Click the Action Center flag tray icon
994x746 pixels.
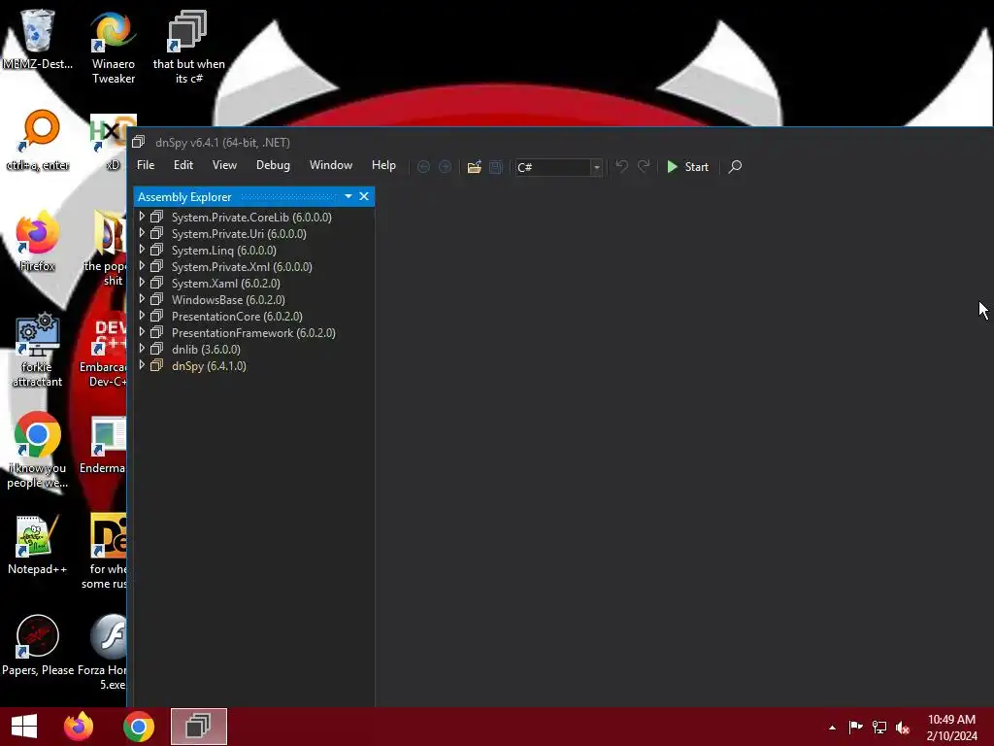[x=855, y=728]
